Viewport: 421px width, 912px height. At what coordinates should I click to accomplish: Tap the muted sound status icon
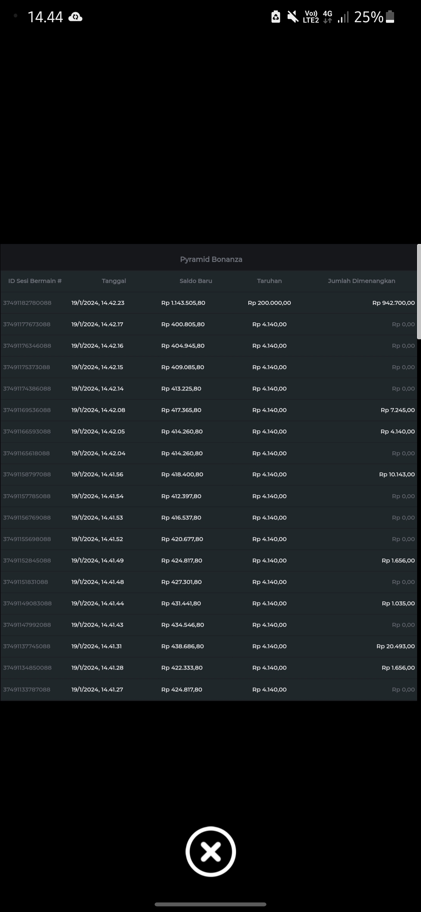click(292, 17)
